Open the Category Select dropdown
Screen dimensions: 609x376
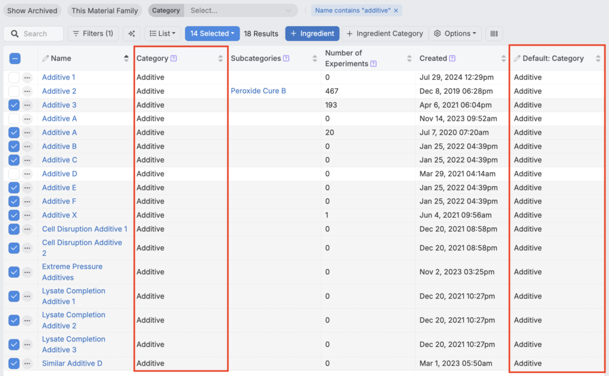(241, 11)
